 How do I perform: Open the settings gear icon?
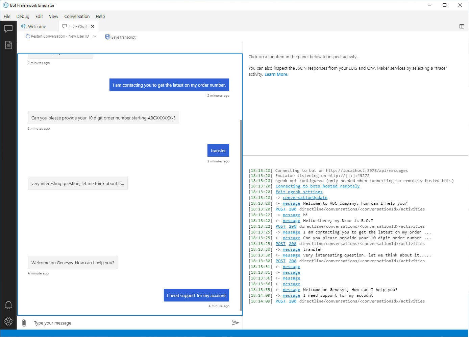pyautogui.click(x=8, y=321)
